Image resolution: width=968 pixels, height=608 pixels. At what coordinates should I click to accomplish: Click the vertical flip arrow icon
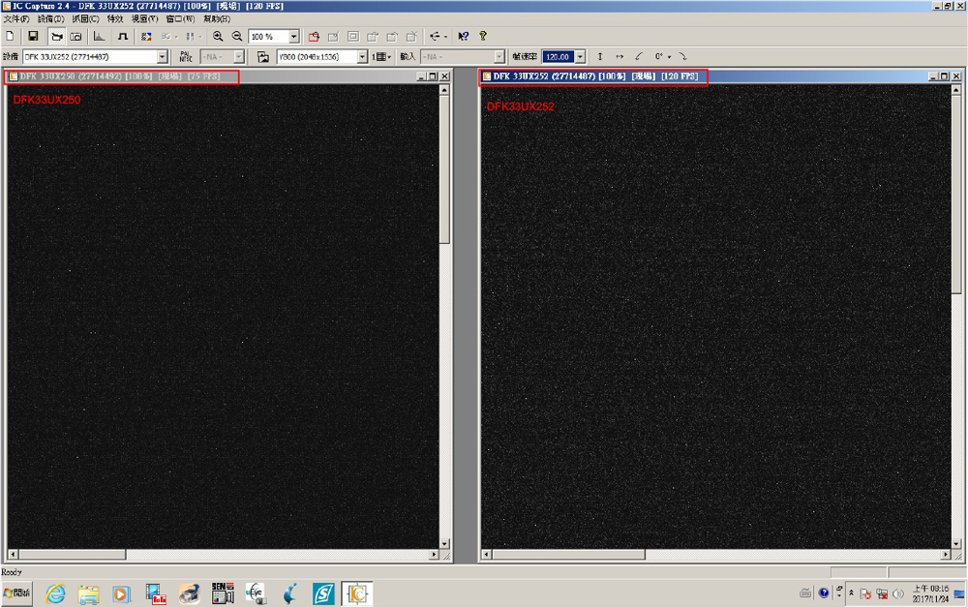600,57
